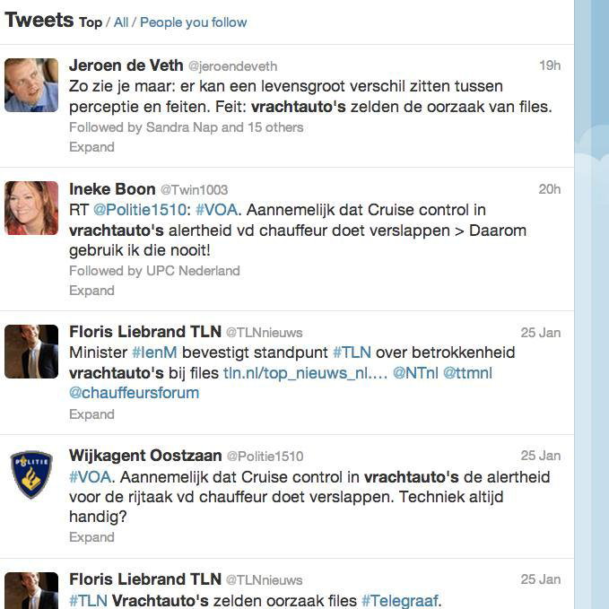Click the Wijkagent Oostzaan display name

point(145,456)
